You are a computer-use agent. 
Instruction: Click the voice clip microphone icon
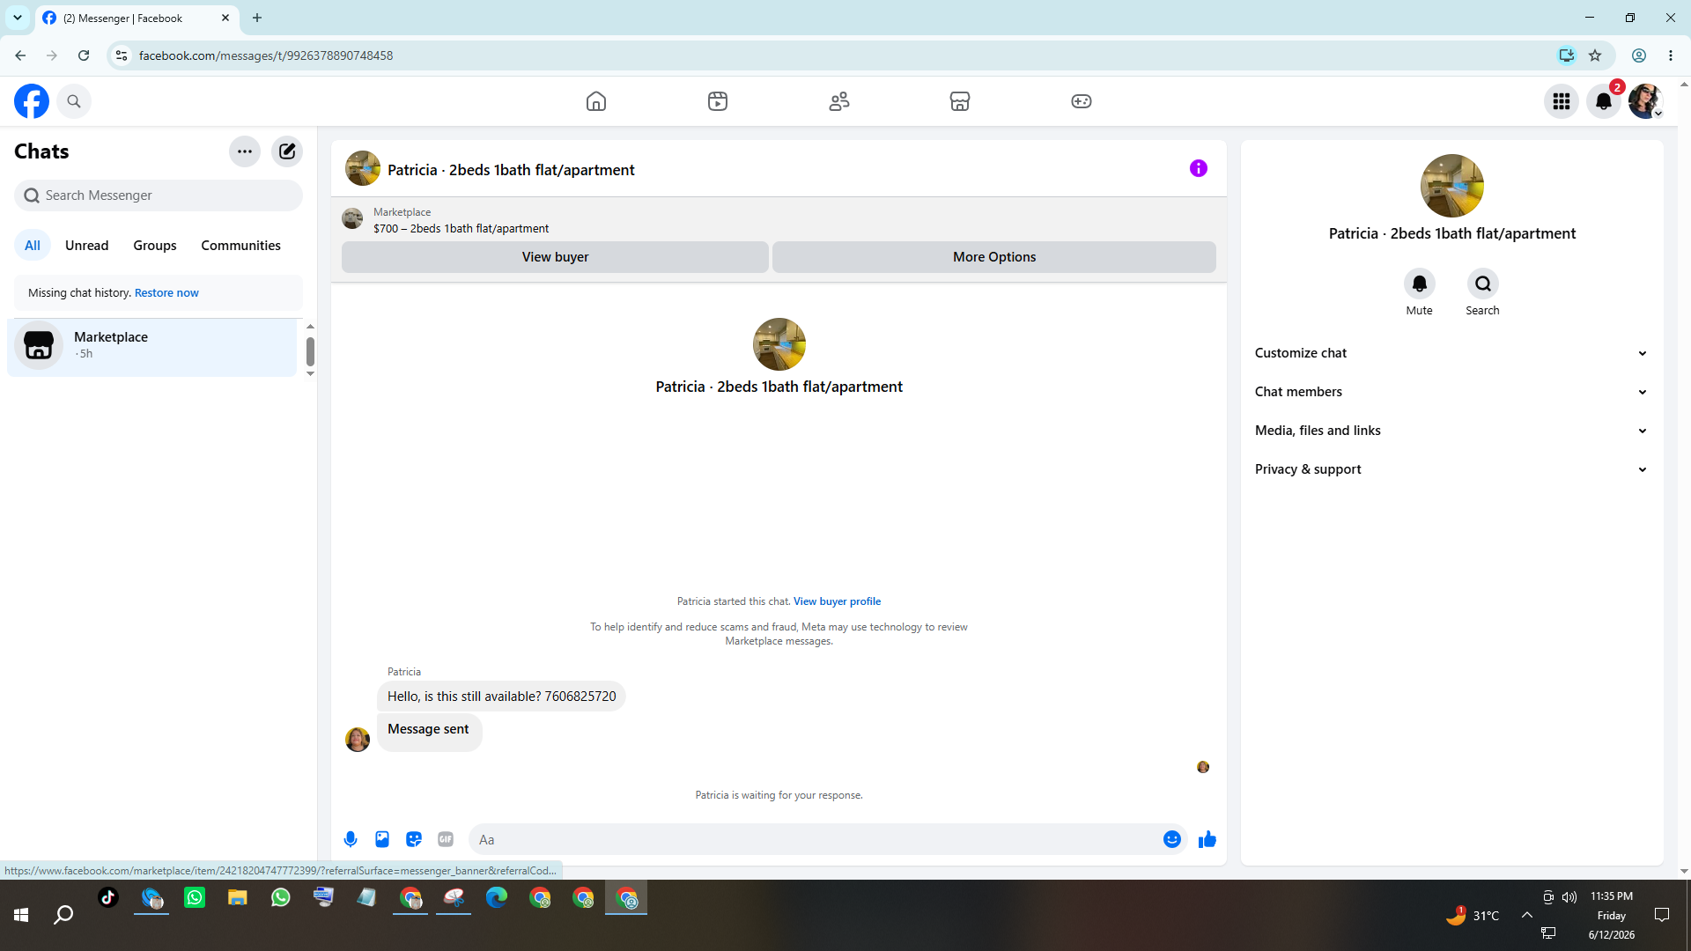[351, 840]
